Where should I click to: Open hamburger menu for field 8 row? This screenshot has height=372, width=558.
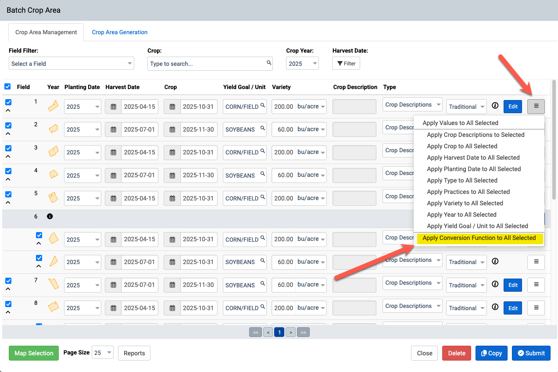536,308
